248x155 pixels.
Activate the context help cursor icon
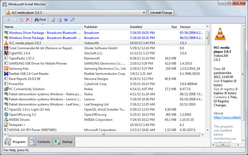[72, 20]
